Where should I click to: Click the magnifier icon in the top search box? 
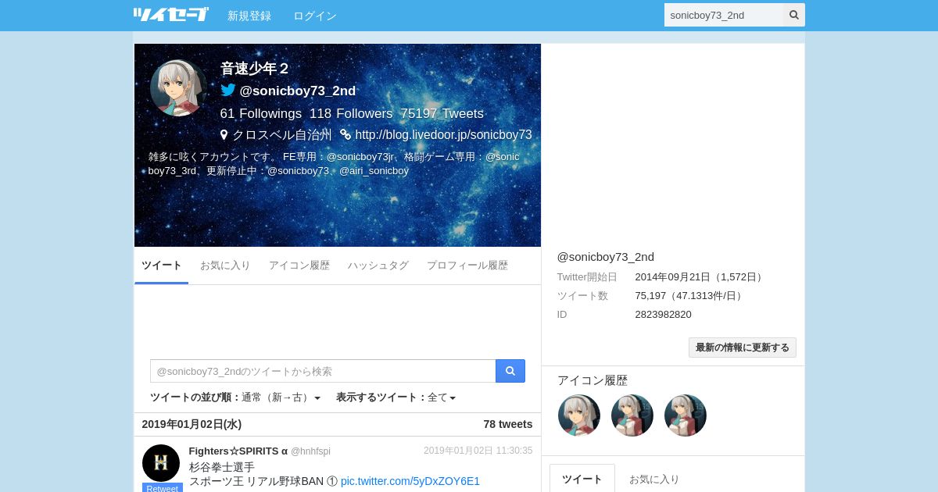pyautogui.click(x=794, y=15)
